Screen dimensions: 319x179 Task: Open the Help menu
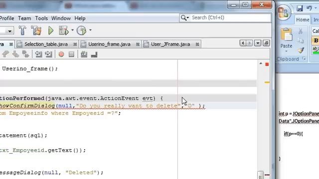80,18
